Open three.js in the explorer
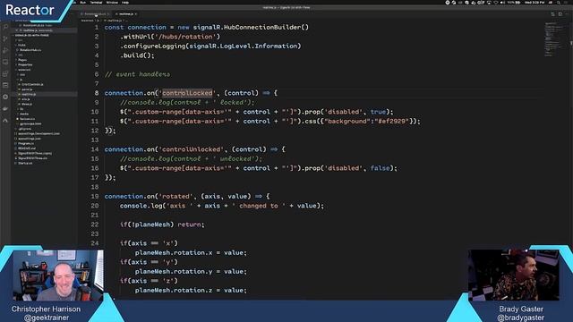The image size is (573, 322). (27, 104)
